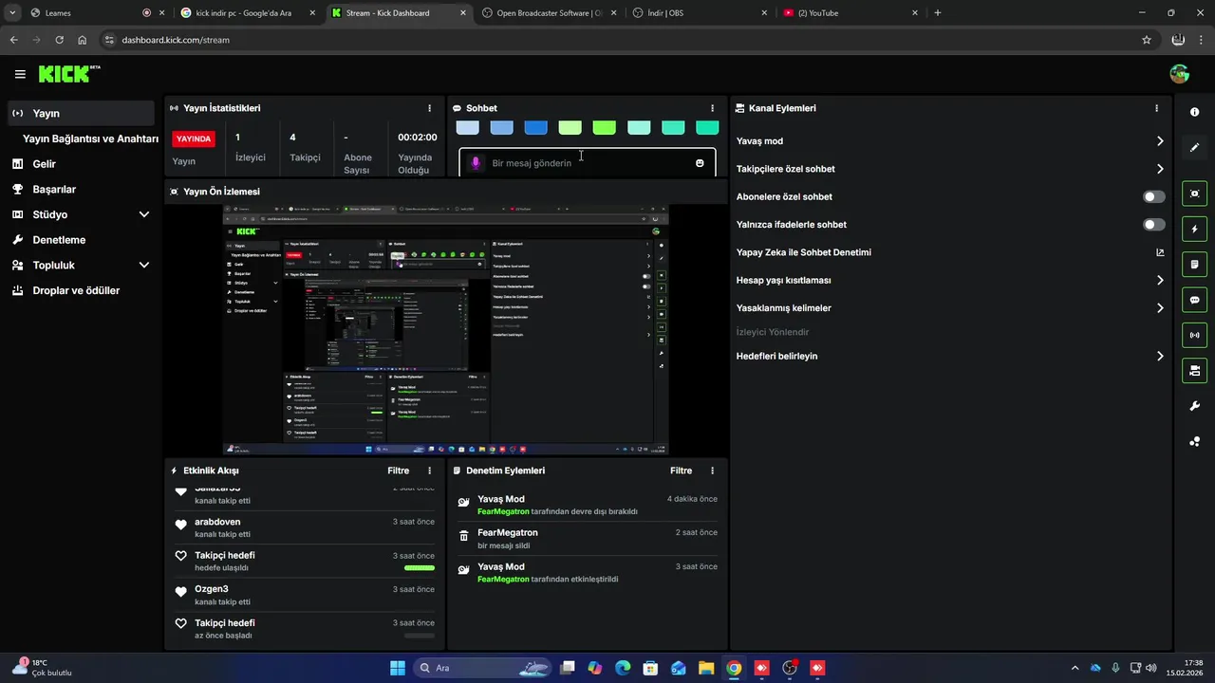The width and height of the screenshot is (1215, 683).
Task: Toggle the broadcast signal icon in right sidebar
Action: (x=1195, y=335)
